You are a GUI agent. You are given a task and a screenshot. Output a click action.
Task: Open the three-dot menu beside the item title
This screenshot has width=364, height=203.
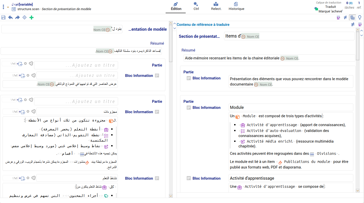tap(3, 7)
